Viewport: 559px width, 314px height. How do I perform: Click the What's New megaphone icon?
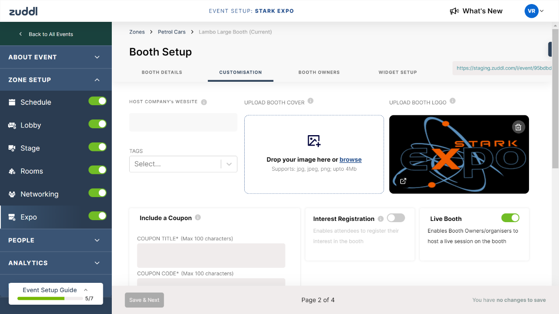click(x=454, y=11)
